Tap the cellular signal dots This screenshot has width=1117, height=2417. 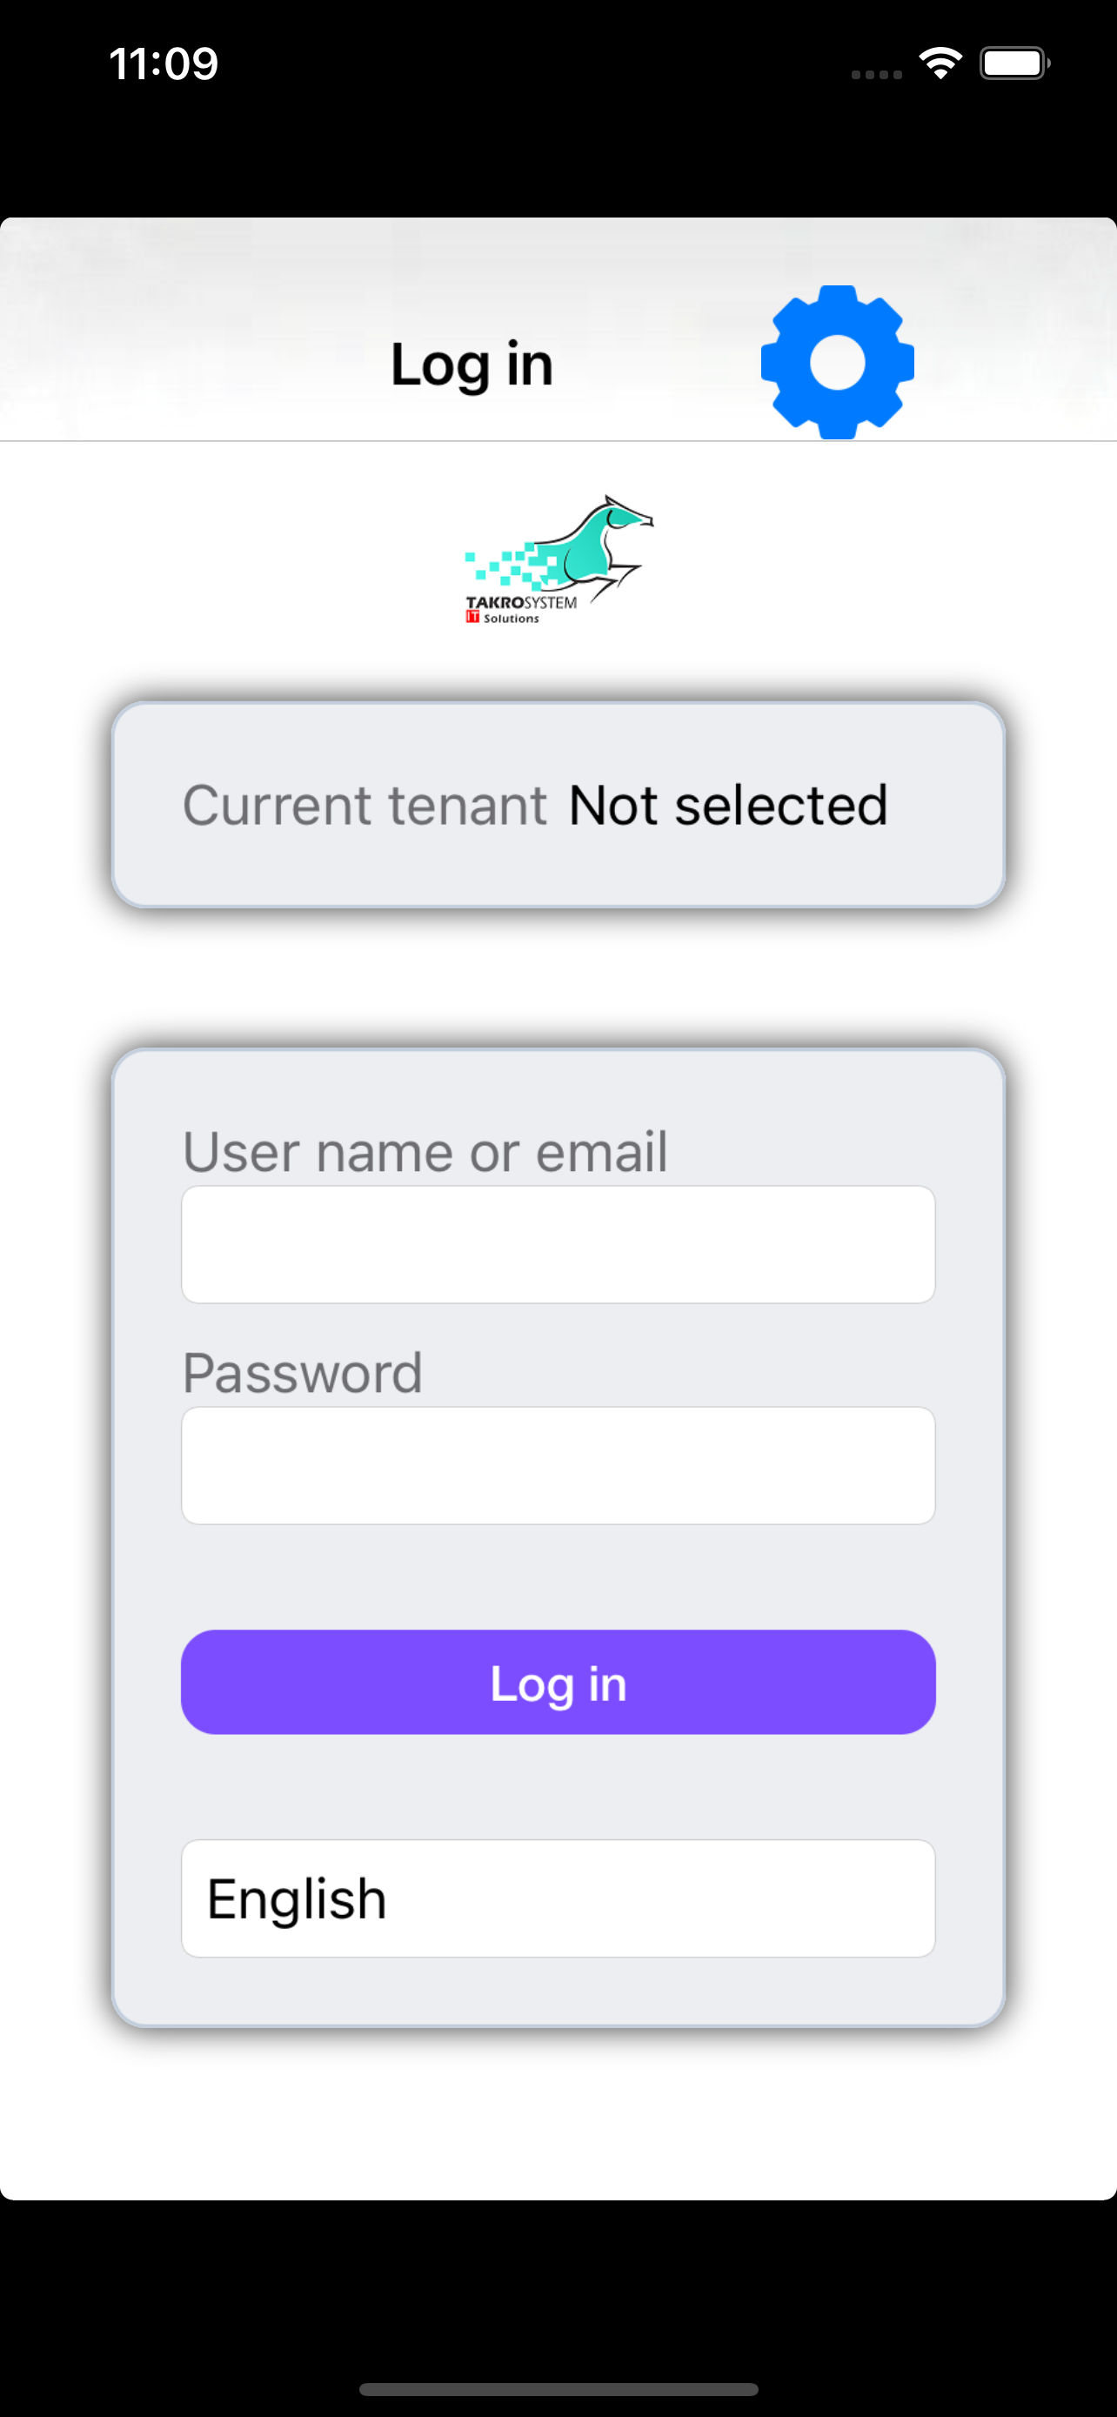click(877, 74)
